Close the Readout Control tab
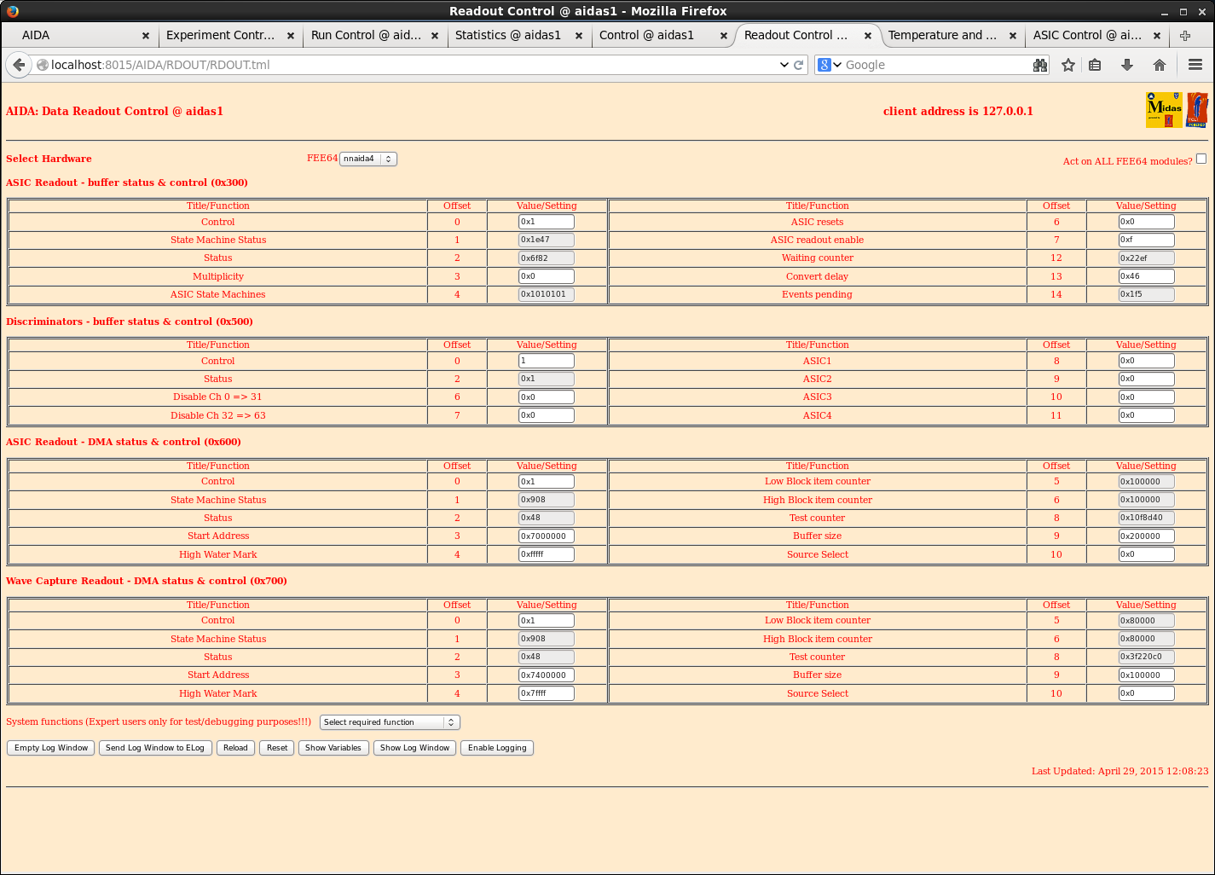Screen dimensions: 1215x875 [868, 36]
